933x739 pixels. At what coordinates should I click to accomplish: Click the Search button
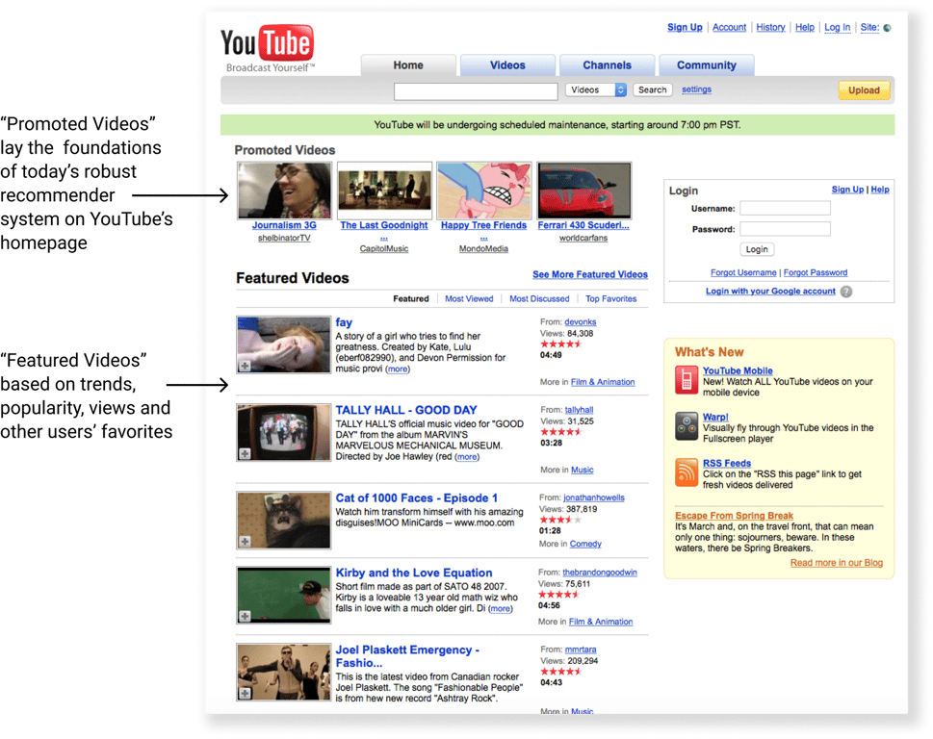point(653,89)
